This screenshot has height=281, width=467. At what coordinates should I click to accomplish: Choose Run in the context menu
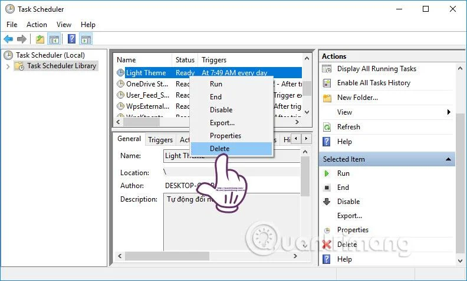(x=231, y=84)
